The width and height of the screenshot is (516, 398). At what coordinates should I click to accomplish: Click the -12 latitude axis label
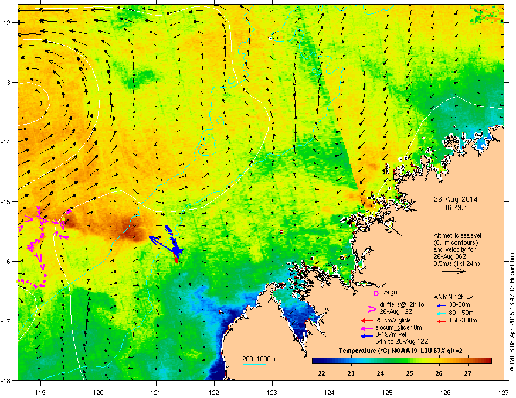6,23
